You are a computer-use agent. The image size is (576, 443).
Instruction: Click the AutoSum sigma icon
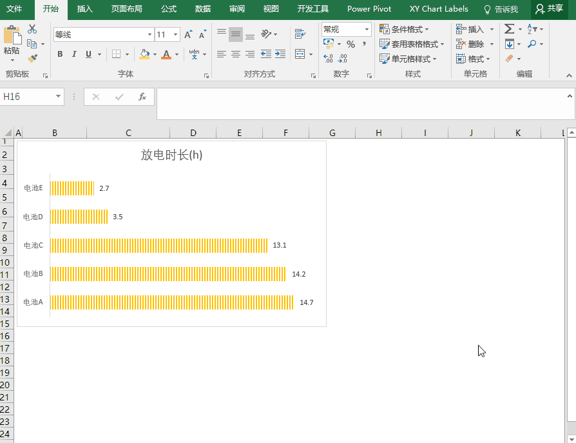[x=509, y=29]
